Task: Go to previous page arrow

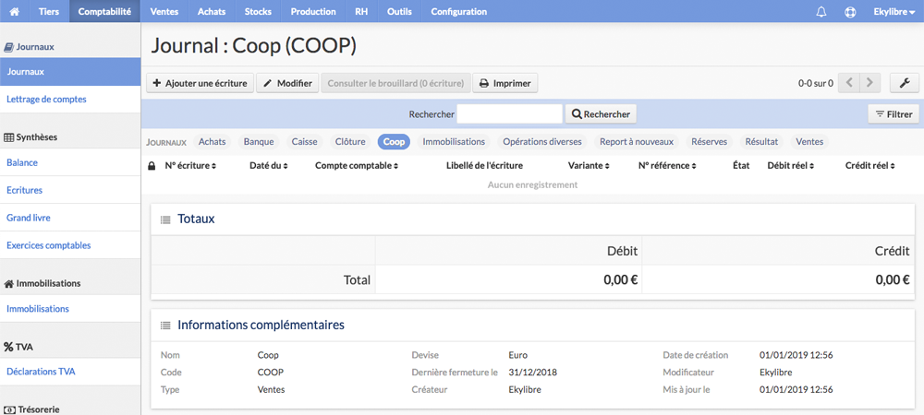Action: click(849, 83)
